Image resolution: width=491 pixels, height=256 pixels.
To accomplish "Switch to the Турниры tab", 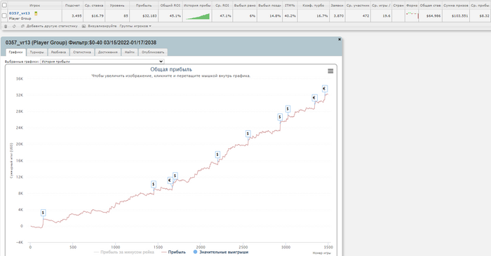I will tap(37, 52).
